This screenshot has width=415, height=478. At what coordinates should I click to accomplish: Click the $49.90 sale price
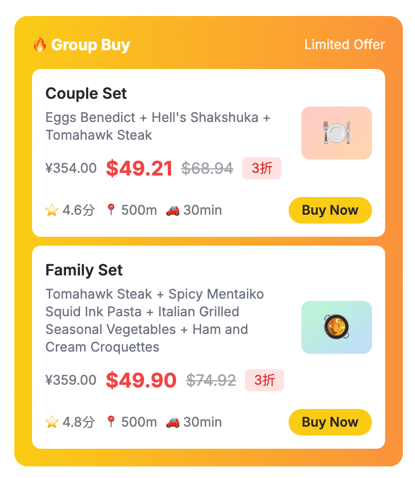[x=141, y=380]
